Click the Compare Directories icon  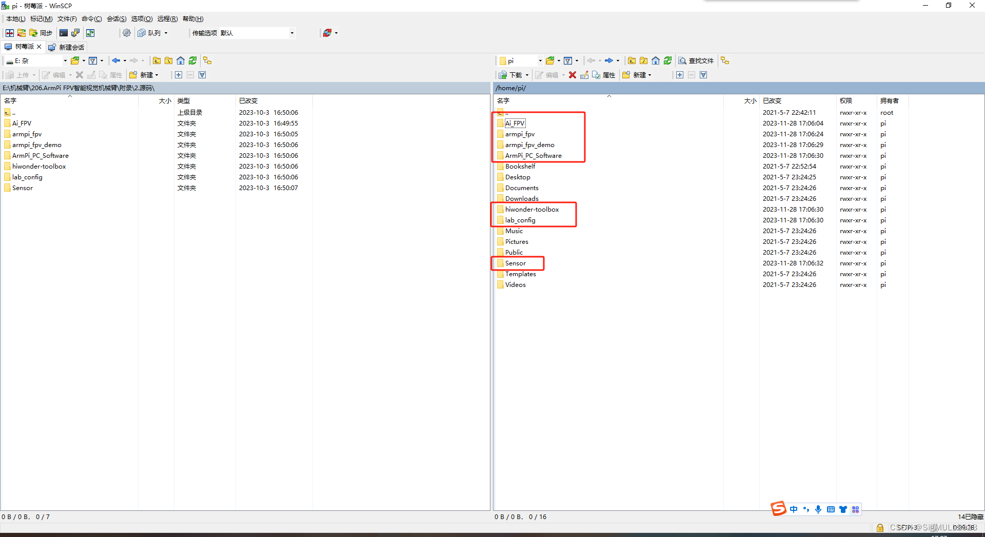tap(10, 33)
